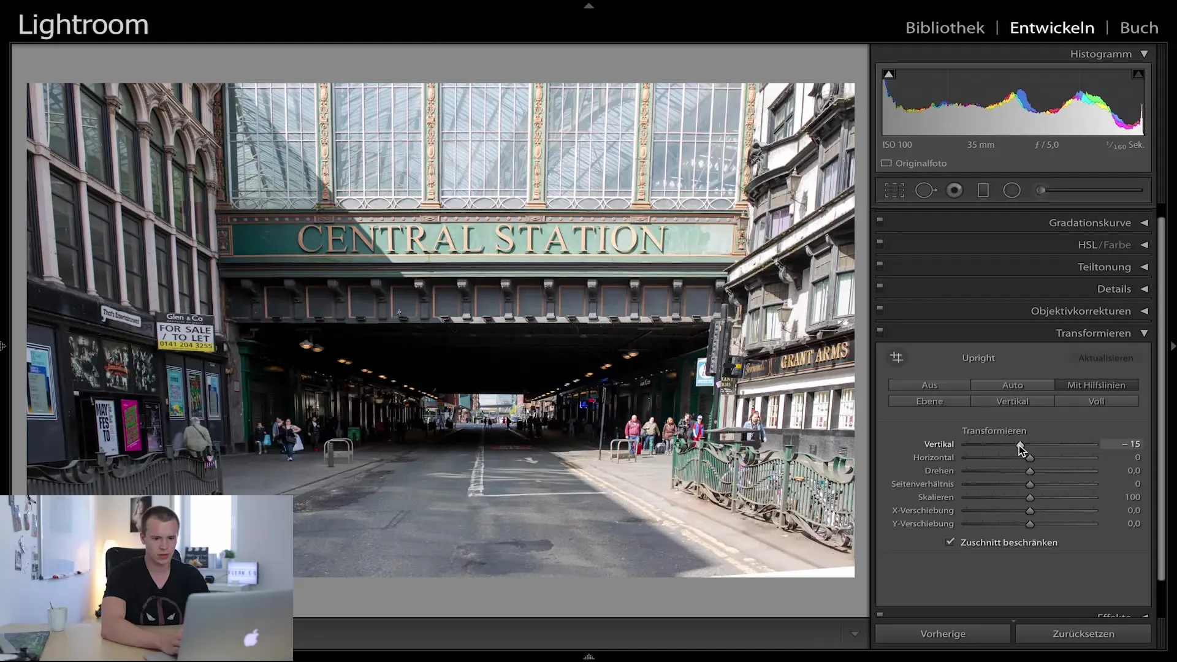
Task: Select the Radial Filter tool
Action: [1012, 191]
